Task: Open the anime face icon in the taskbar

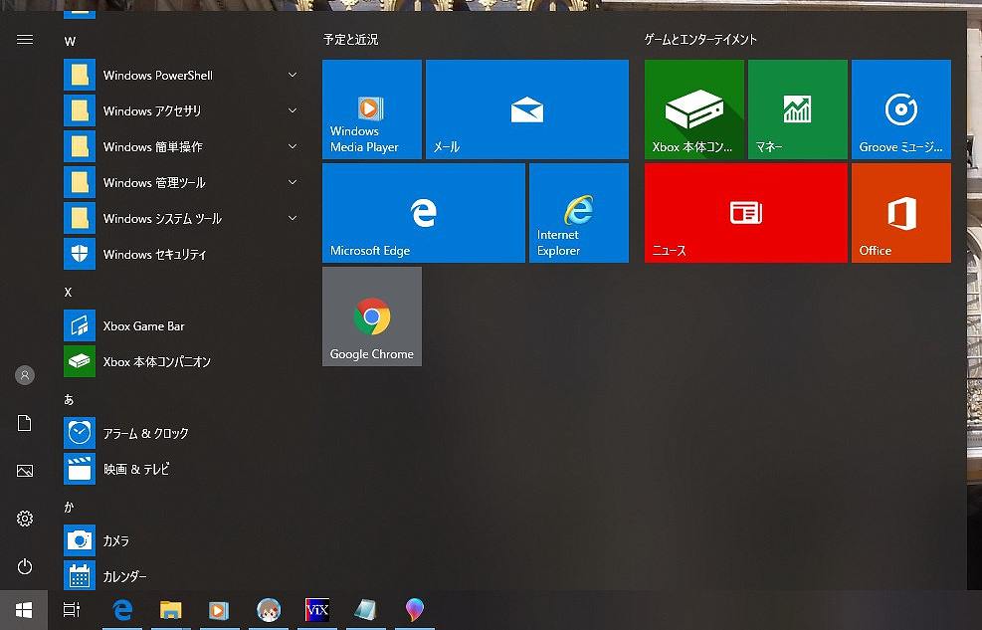Action: (269, 610)
